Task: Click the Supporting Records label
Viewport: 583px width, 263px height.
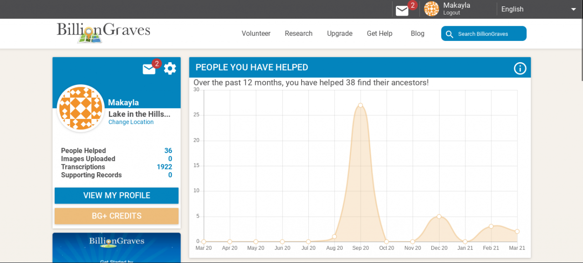Action: [x=91, y=175]
